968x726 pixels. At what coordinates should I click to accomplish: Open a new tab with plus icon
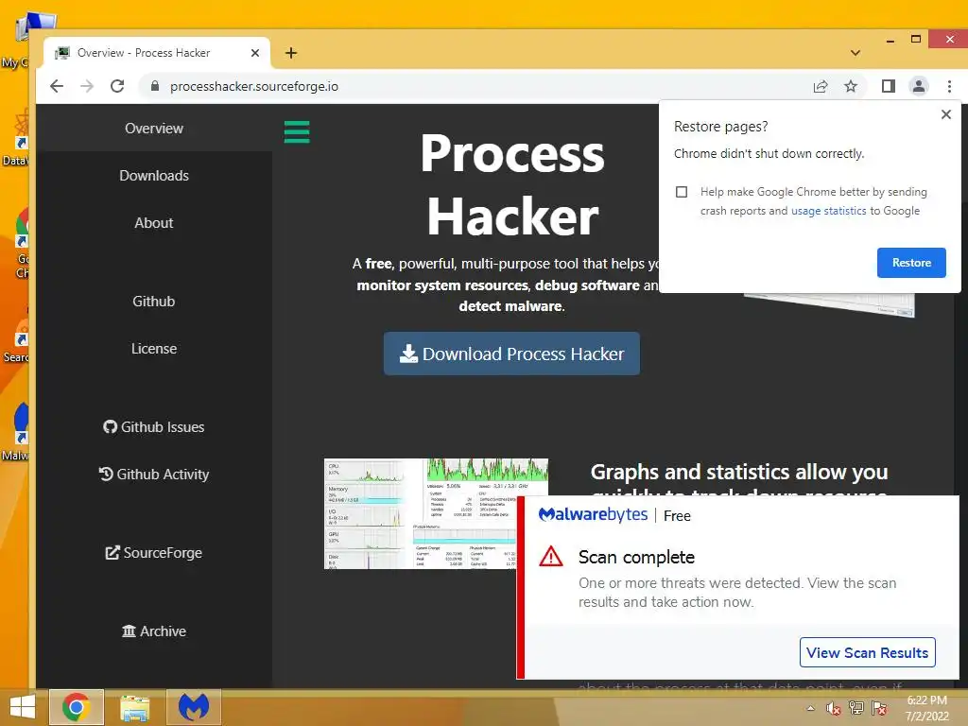coord(291,53)
